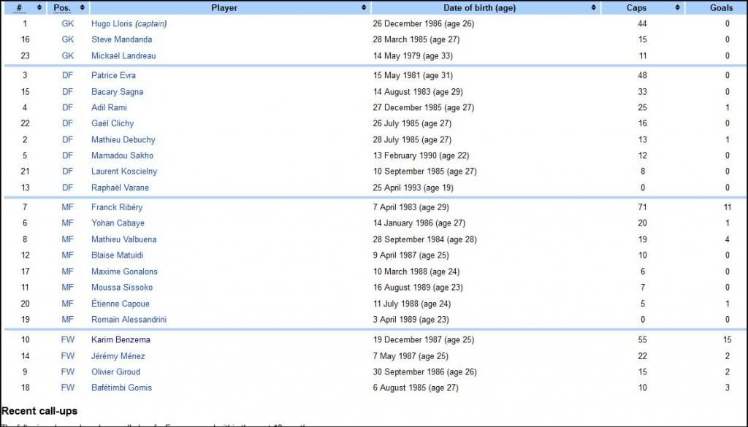
Task: Select Blaise Matuidi link
Action: pos(118,255)
